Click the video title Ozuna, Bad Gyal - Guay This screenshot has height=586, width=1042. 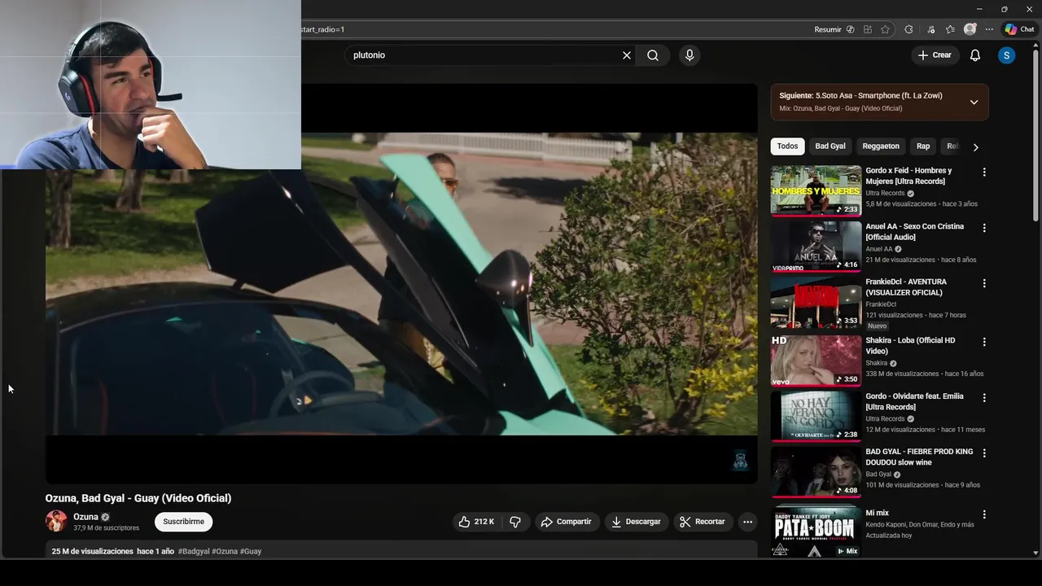coord(138,498)
